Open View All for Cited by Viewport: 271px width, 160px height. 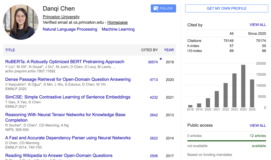[x=258, y=25]
